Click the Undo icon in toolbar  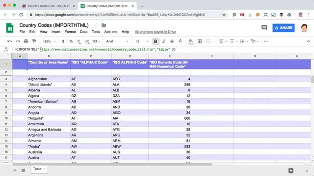point(9,41)
